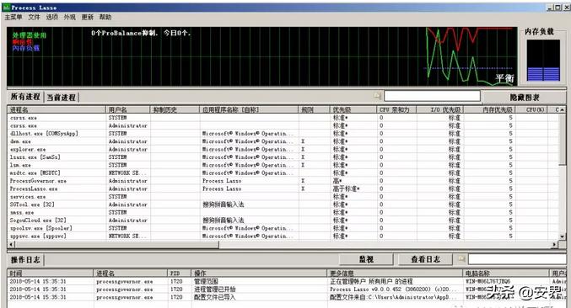Click the 隐藏图表 button
Screen dimensions: 571x308
click(x=524, y=98)
